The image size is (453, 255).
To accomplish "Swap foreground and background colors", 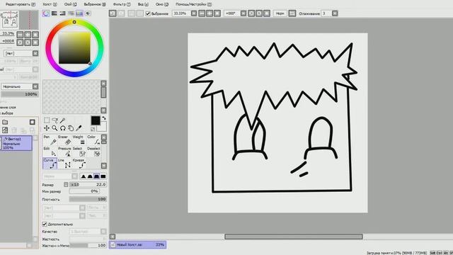I will (104, 118).
